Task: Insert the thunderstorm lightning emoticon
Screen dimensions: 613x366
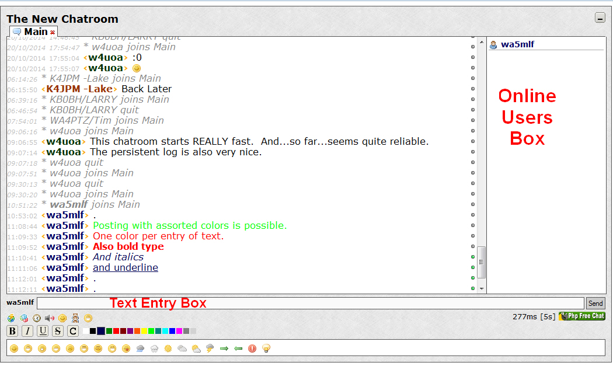Action: [x=210, y=348]
